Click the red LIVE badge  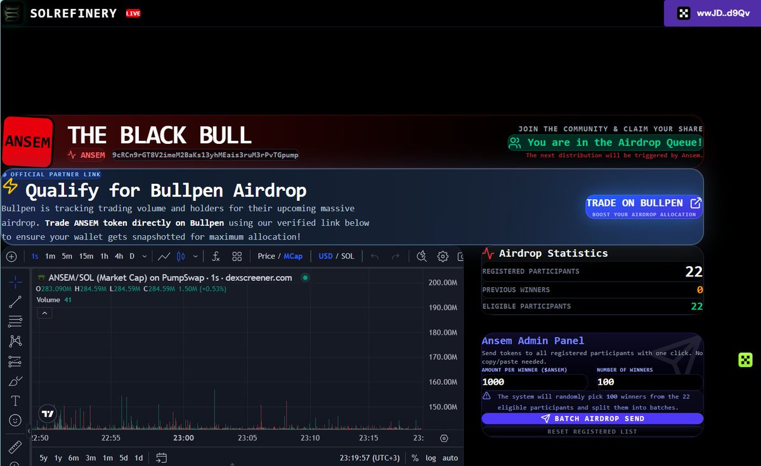click(133, 13)
